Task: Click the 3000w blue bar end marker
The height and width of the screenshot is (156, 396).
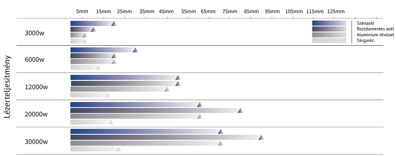Action: [x=114, y=23]
